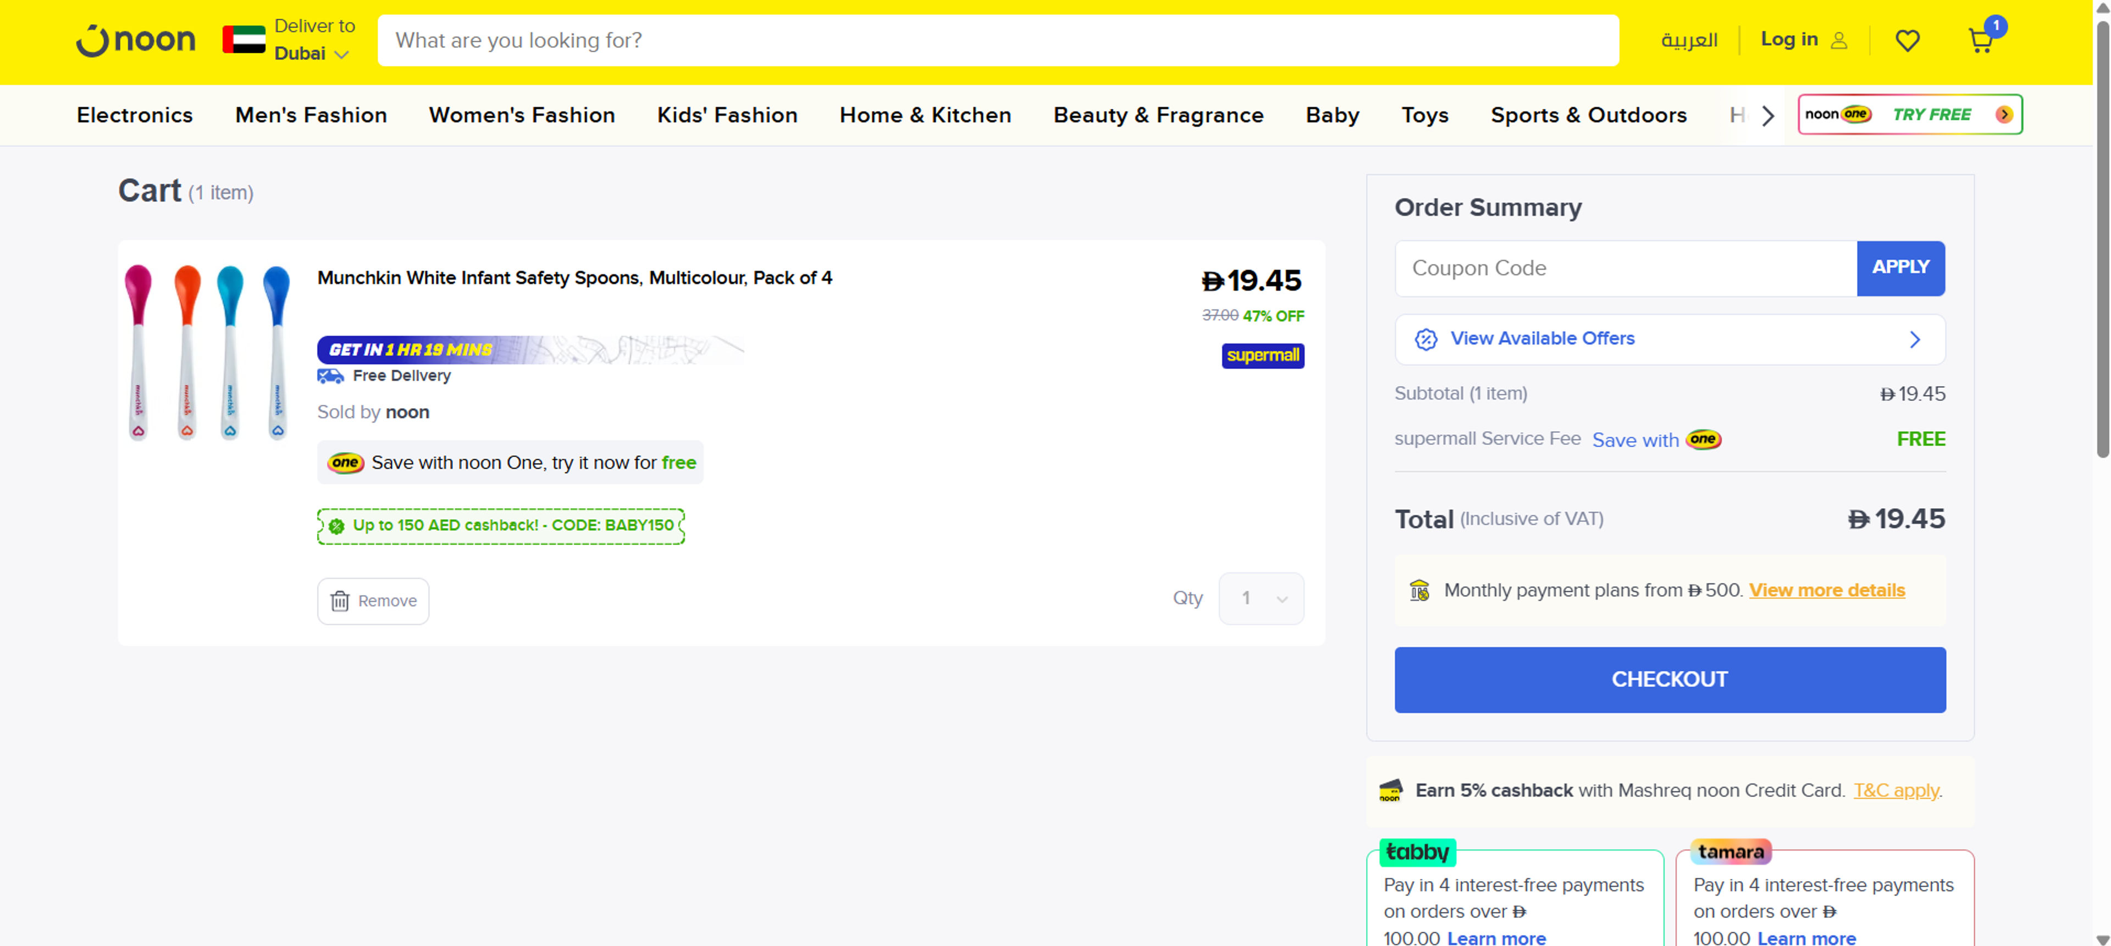2111x946 pixels.
Task: Click the Munchkin spoons product thumbnail
Action: 208,352
